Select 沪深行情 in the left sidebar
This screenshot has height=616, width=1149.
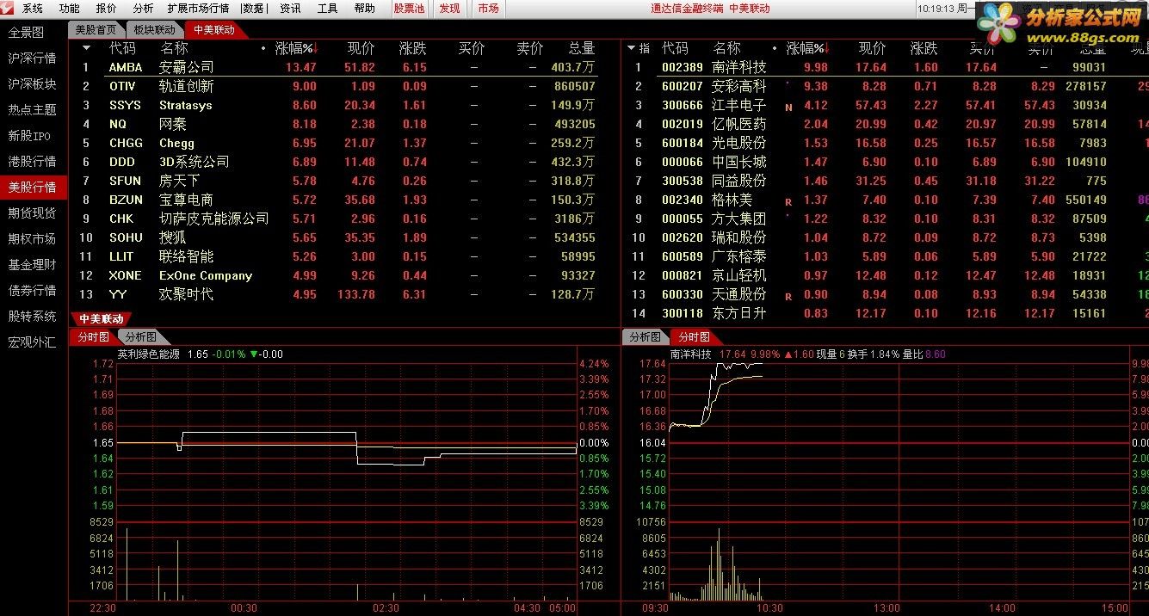32,59
